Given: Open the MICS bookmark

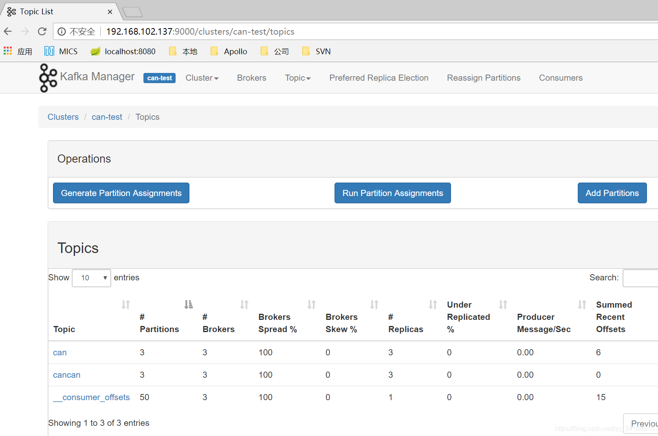Looking at the screenshot, I should (61, 51).
